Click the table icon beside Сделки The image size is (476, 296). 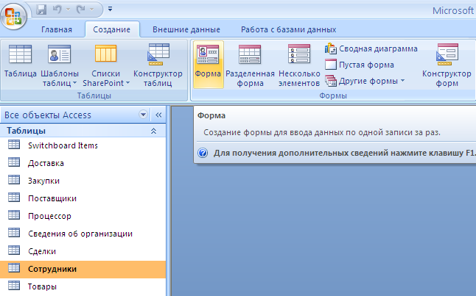tap(14, 250)
